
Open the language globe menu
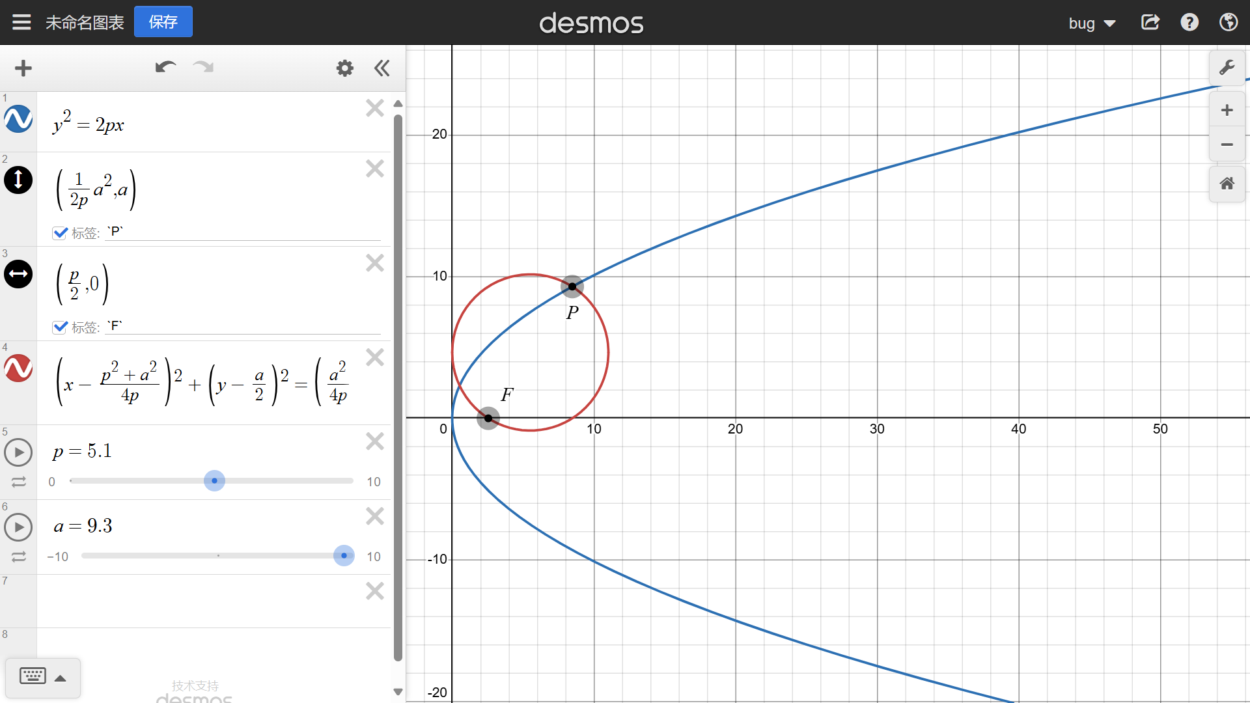(x=1228, y=23)
